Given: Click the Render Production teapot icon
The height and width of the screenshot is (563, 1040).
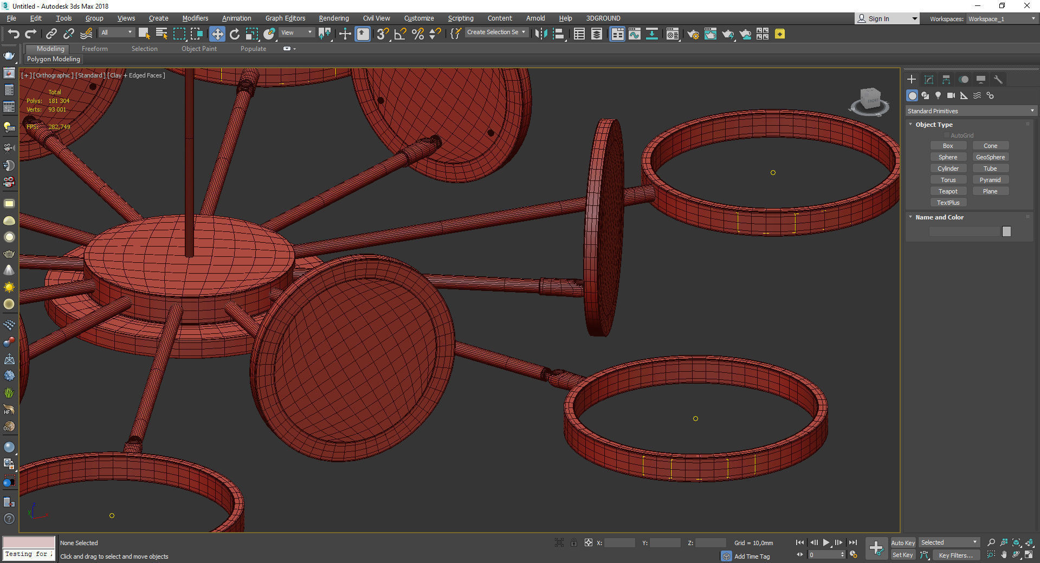Looking at the screenshot, I should (728, 34).
